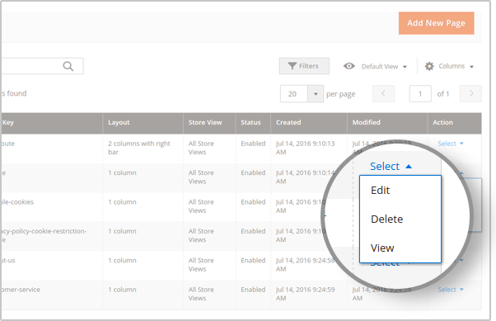Image resolution: width=496 pixels, height=321 pixels.
Task: Click the search magnifier icon
Action: pos(68,66)
